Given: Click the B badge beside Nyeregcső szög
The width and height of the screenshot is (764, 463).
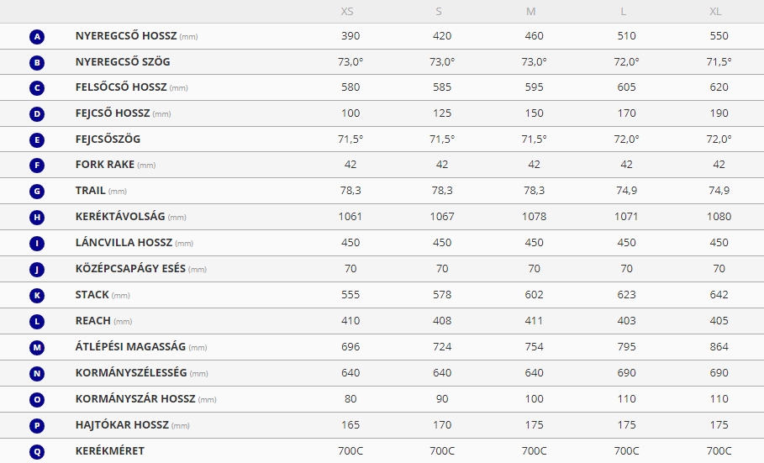Looking at the screenshot, I should pos(36,63).
